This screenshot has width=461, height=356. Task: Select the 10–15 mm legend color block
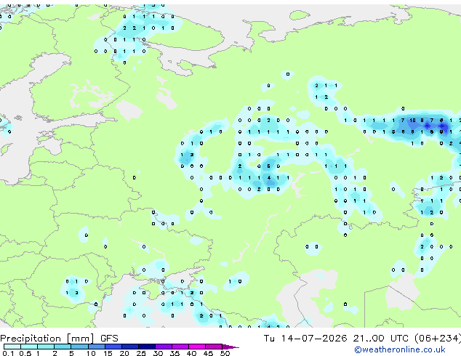[97, 347]
